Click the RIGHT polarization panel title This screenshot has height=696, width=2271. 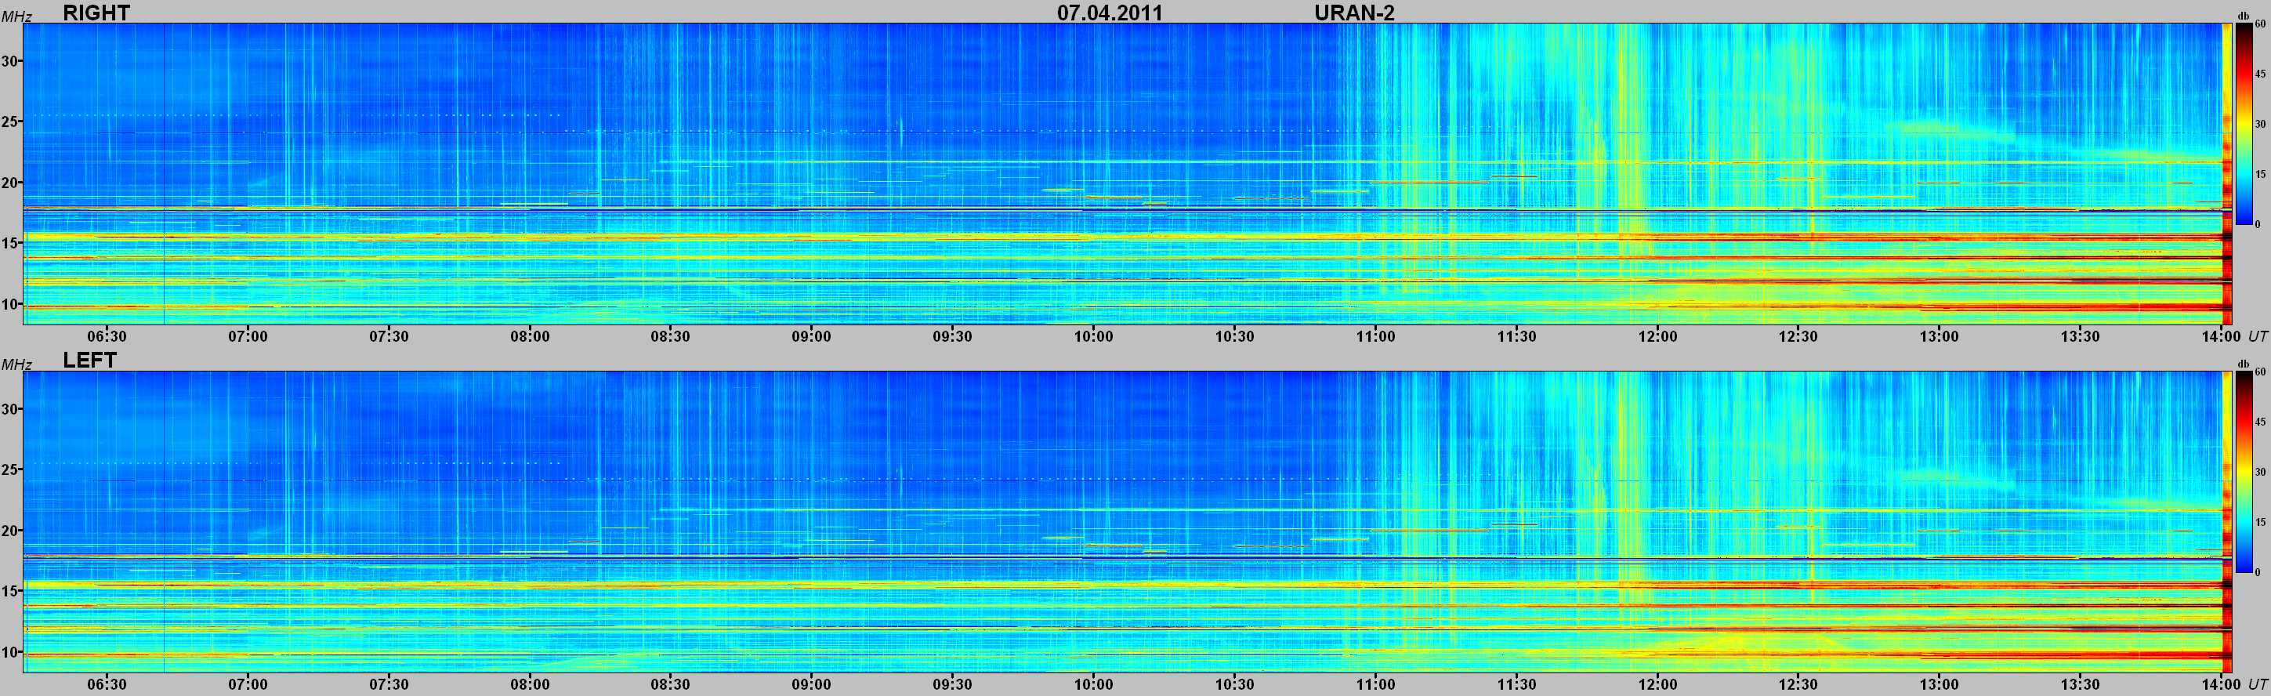(96, 13)
